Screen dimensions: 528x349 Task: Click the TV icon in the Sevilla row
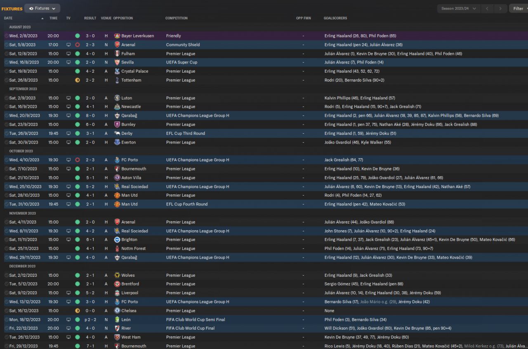coord(68,62)
